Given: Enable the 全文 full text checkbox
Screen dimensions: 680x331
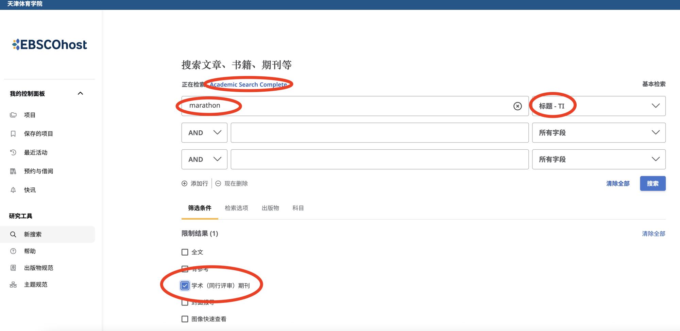Looking at the screenshot, I should pos(185,252).
